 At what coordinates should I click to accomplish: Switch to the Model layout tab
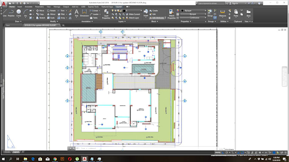click(7, 152)
